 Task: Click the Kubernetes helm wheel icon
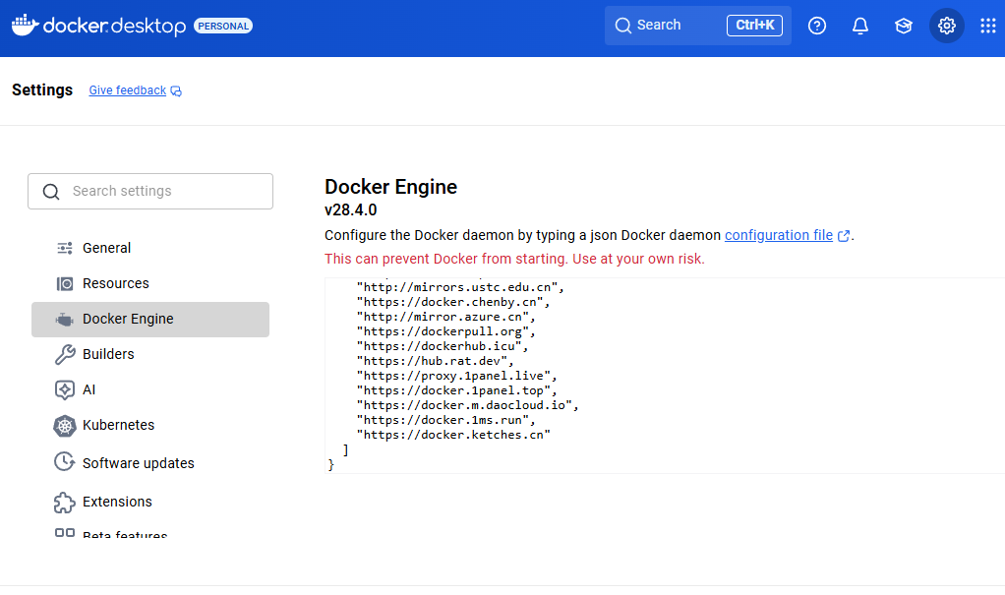point(65,426)
